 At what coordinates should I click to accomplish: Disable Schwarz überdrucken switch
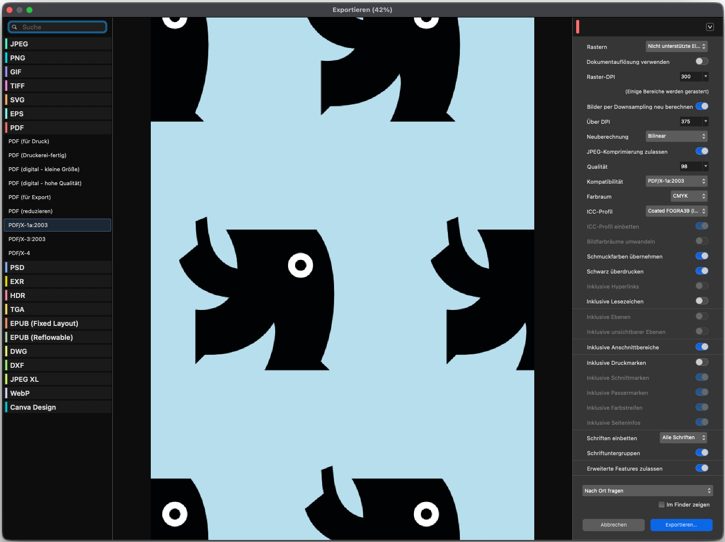point(702,271)
